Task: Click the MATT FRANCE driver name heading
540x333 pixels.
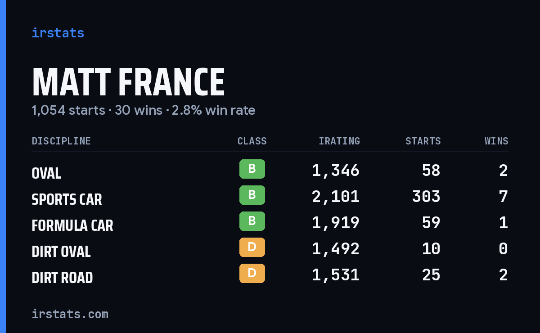Action: click(x=128, y=82)
